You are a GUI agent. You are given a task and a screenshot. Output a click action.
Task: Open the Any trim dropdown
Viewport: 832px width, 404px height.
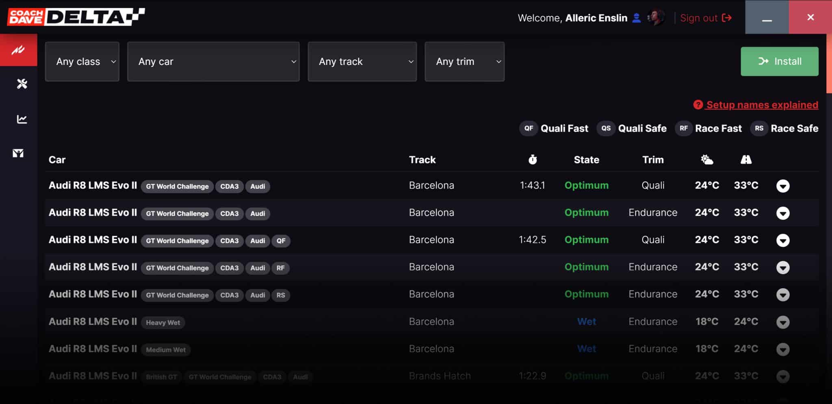coord(465,62)
